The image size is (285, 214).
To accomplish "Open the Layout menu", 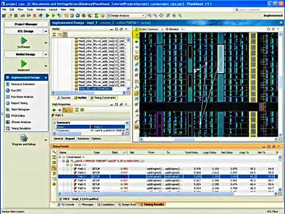I will 53,10.
